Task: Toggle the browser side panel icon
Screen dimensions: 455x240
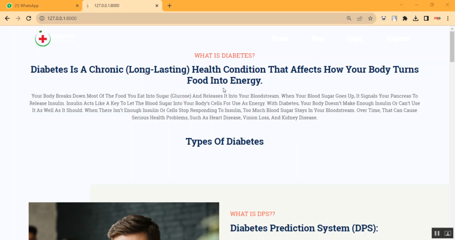Action: click(426, 18)
